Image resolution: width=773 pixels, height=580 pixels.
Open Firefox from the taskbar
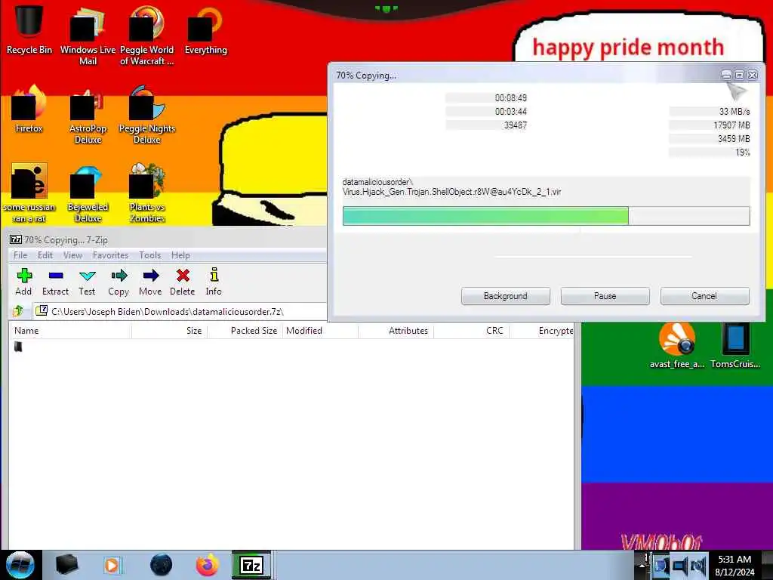point(208,565)
